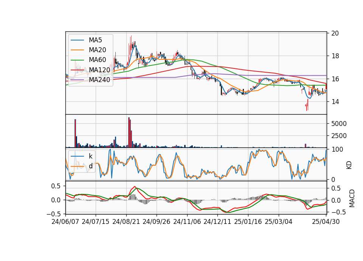Click the 24/12/11 date tick label
The image size is (363, 261).
[x=217, y=222]
